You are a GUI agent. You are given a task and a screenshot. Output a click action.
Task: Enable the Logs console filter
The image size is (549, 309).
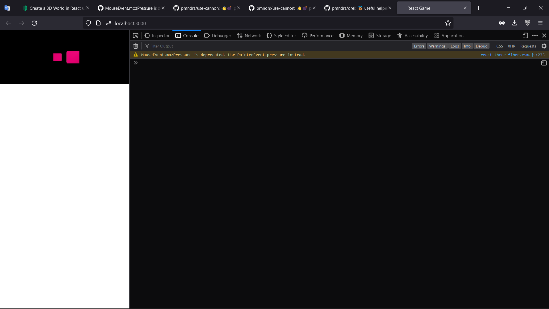(455, 46)
